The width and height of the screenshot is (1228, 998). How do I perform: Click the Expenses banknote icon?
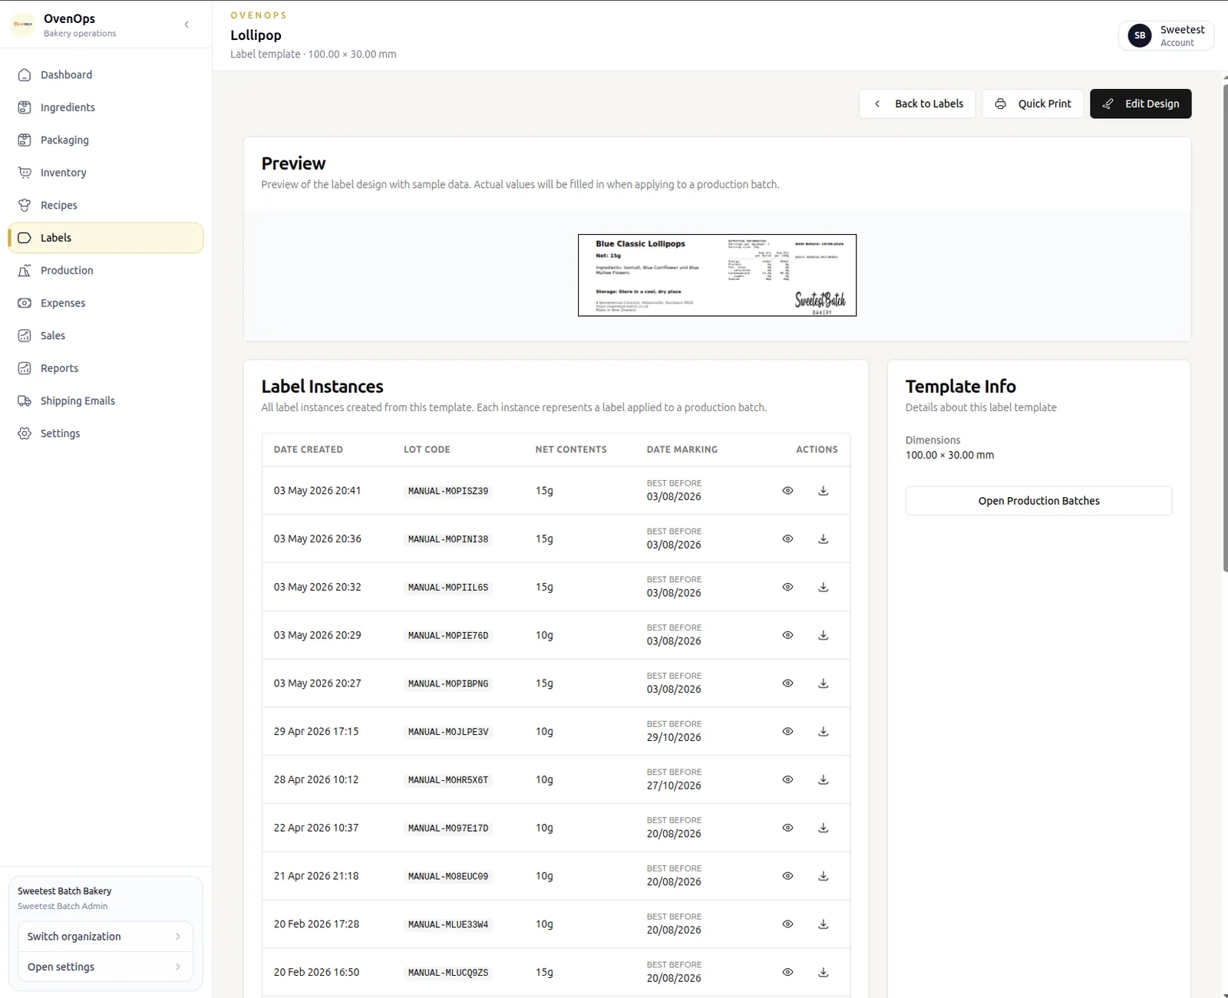pyautogui.click(x=25, y=303)
